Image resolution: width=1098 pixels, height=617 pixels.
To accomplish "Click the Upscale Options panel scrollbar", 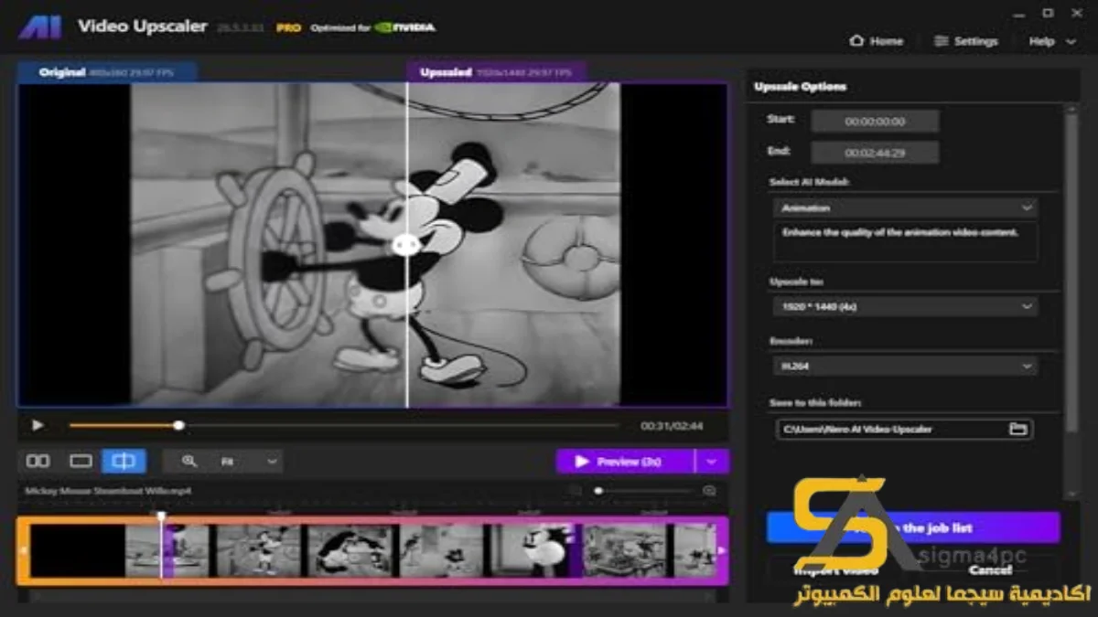I will coord(1073,274).
